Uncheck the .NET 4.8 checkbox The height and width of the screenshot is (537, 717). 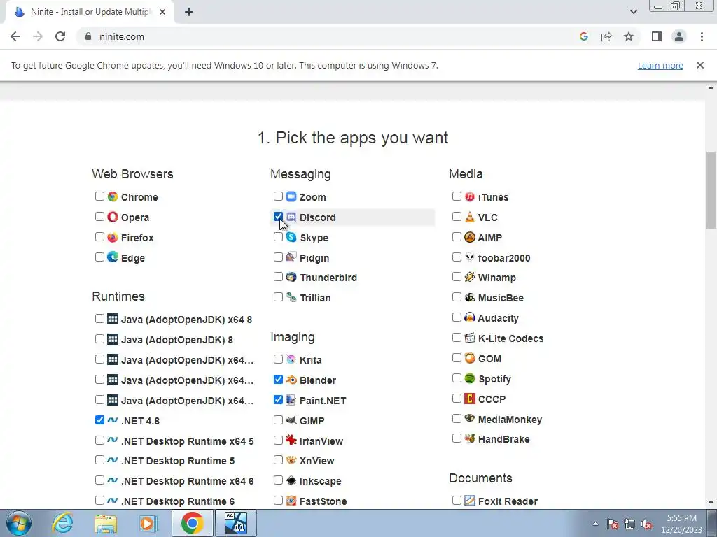(x=99, y=420)
